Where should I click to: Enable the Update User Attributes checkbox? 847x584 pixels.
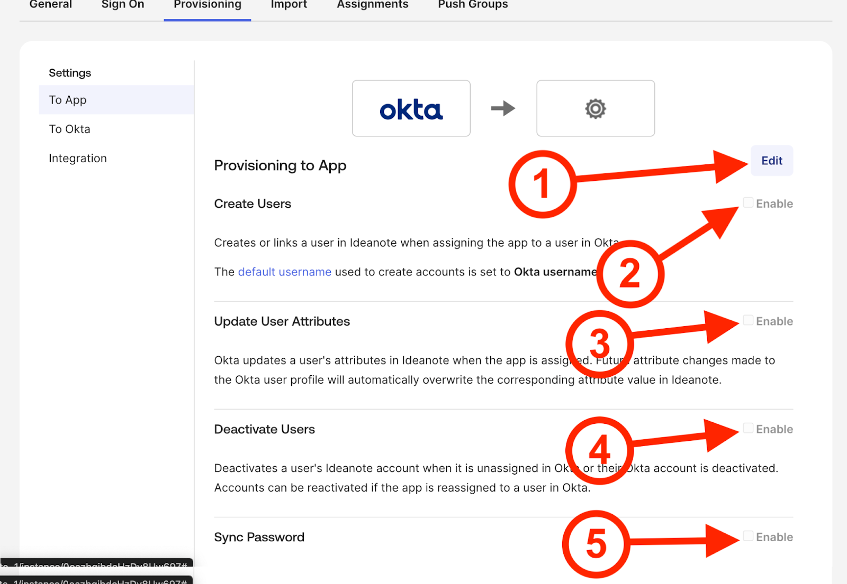coord(748,320)
